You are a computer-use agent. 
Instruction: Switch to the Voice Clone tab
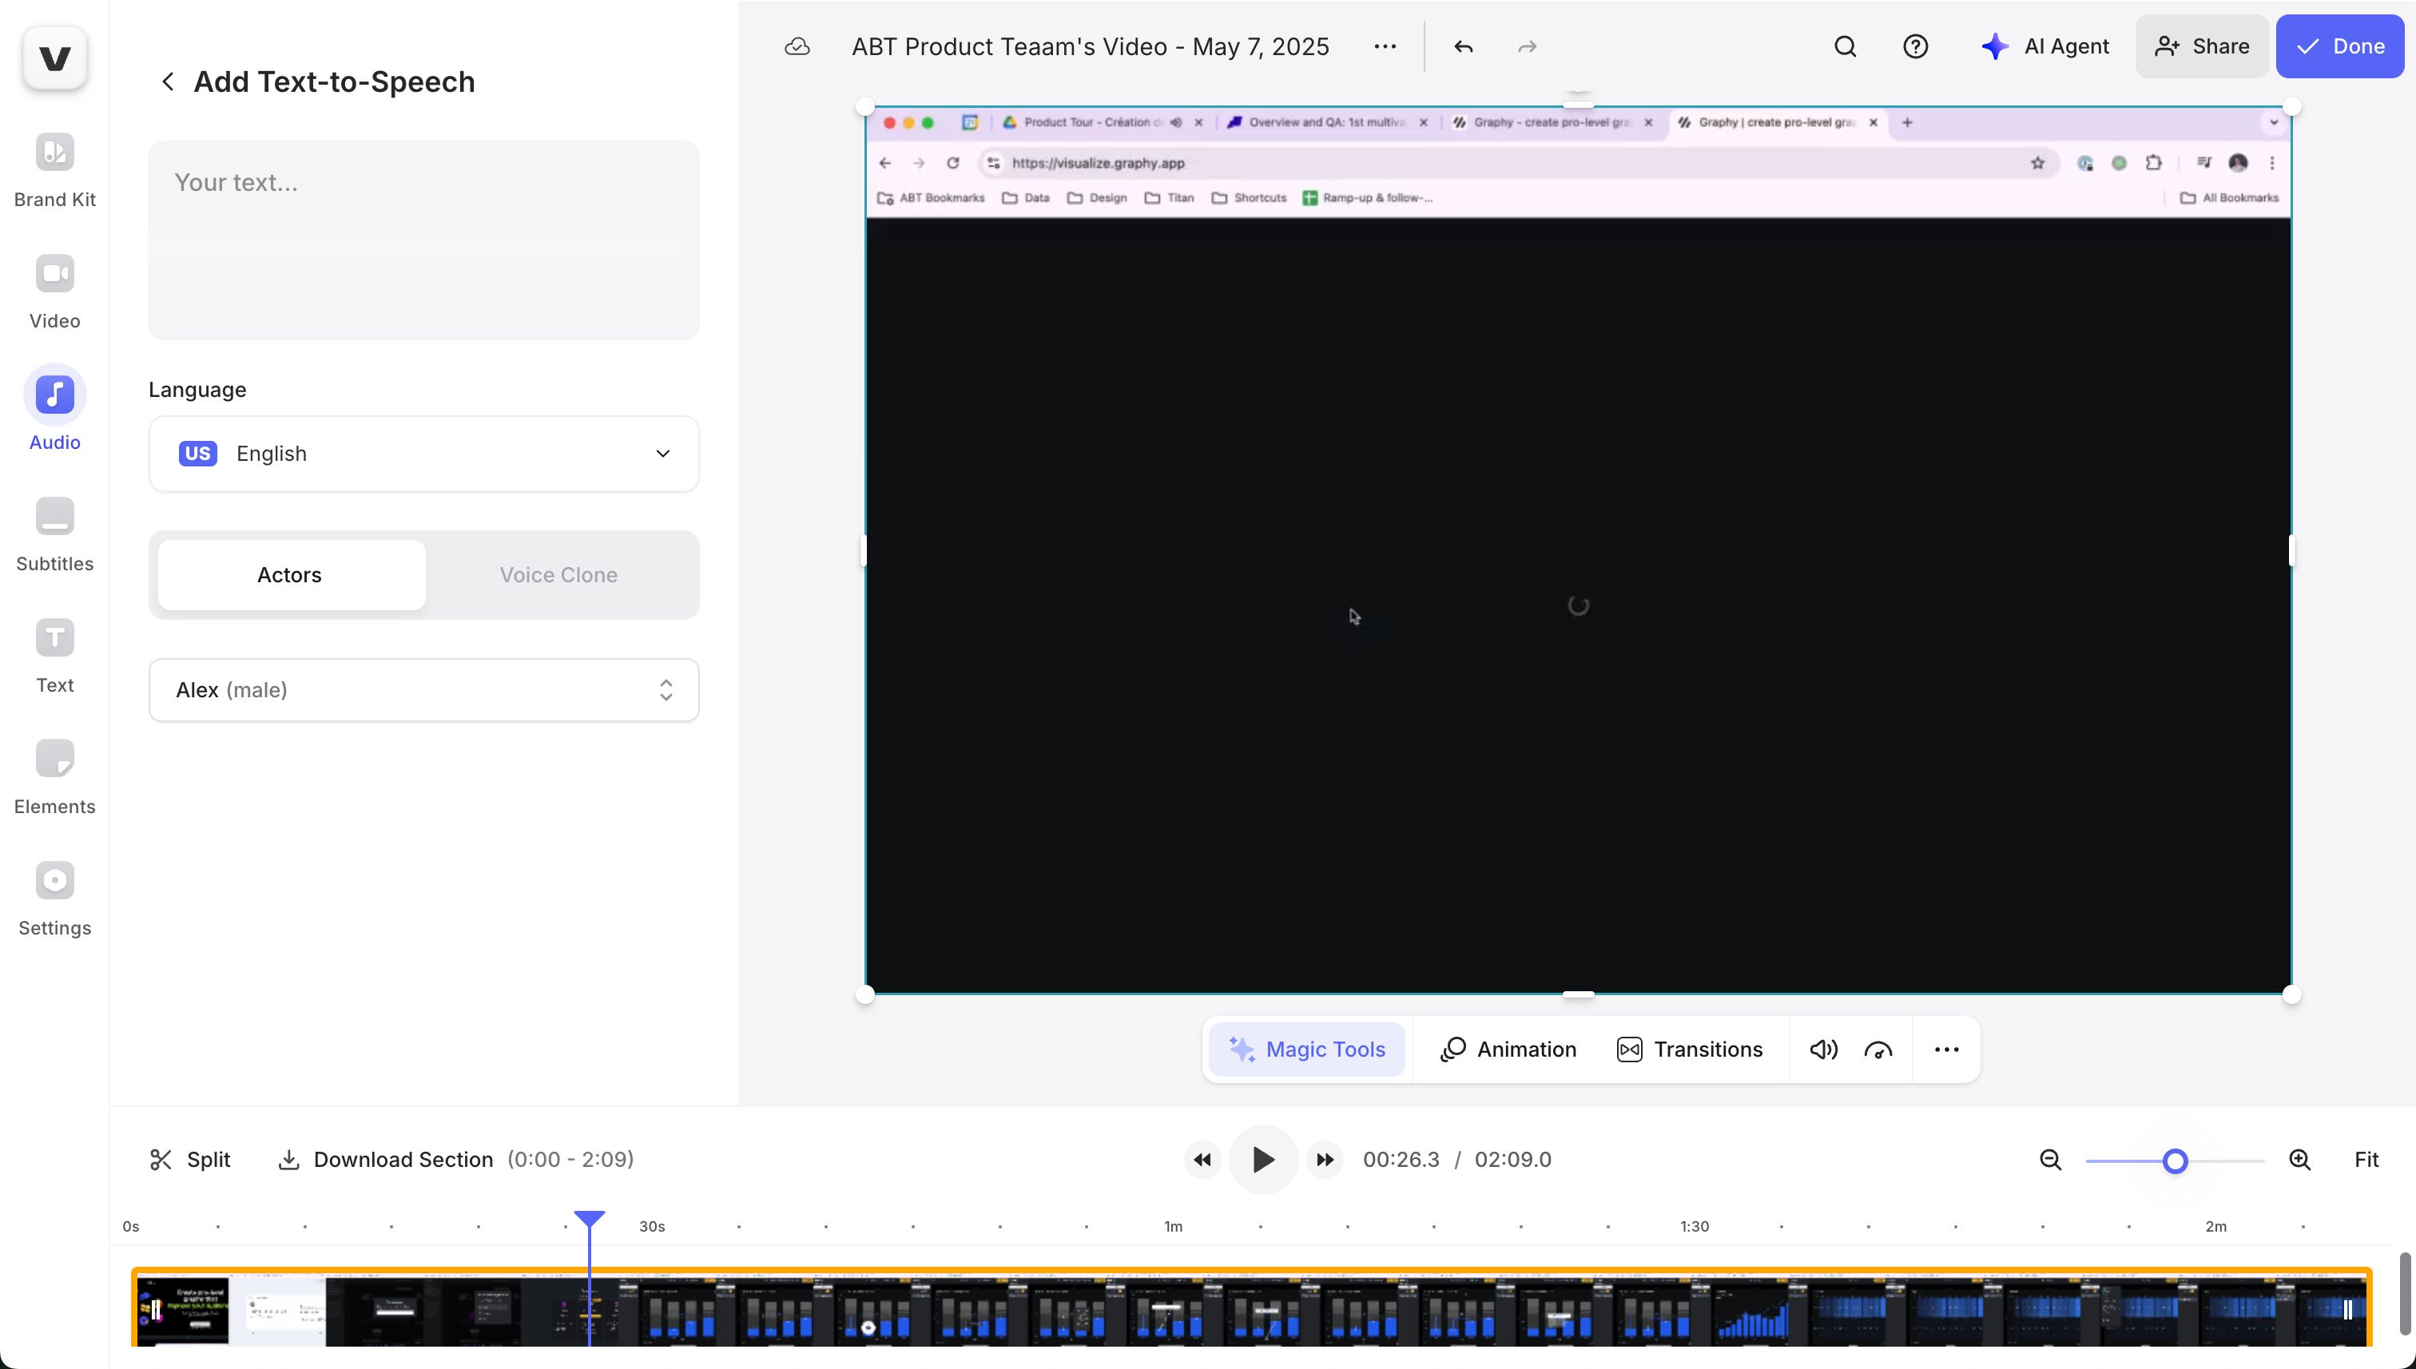558,574
